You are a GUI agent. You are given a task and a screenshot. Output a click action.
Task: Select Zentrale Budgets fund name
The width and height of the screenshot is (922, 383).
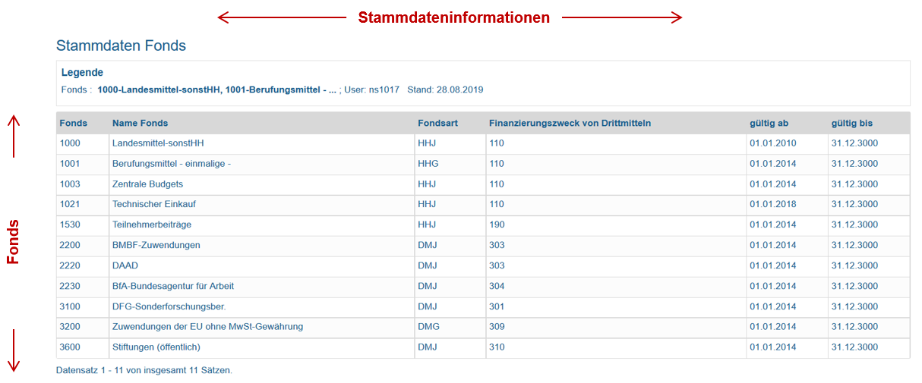(147, 184)
